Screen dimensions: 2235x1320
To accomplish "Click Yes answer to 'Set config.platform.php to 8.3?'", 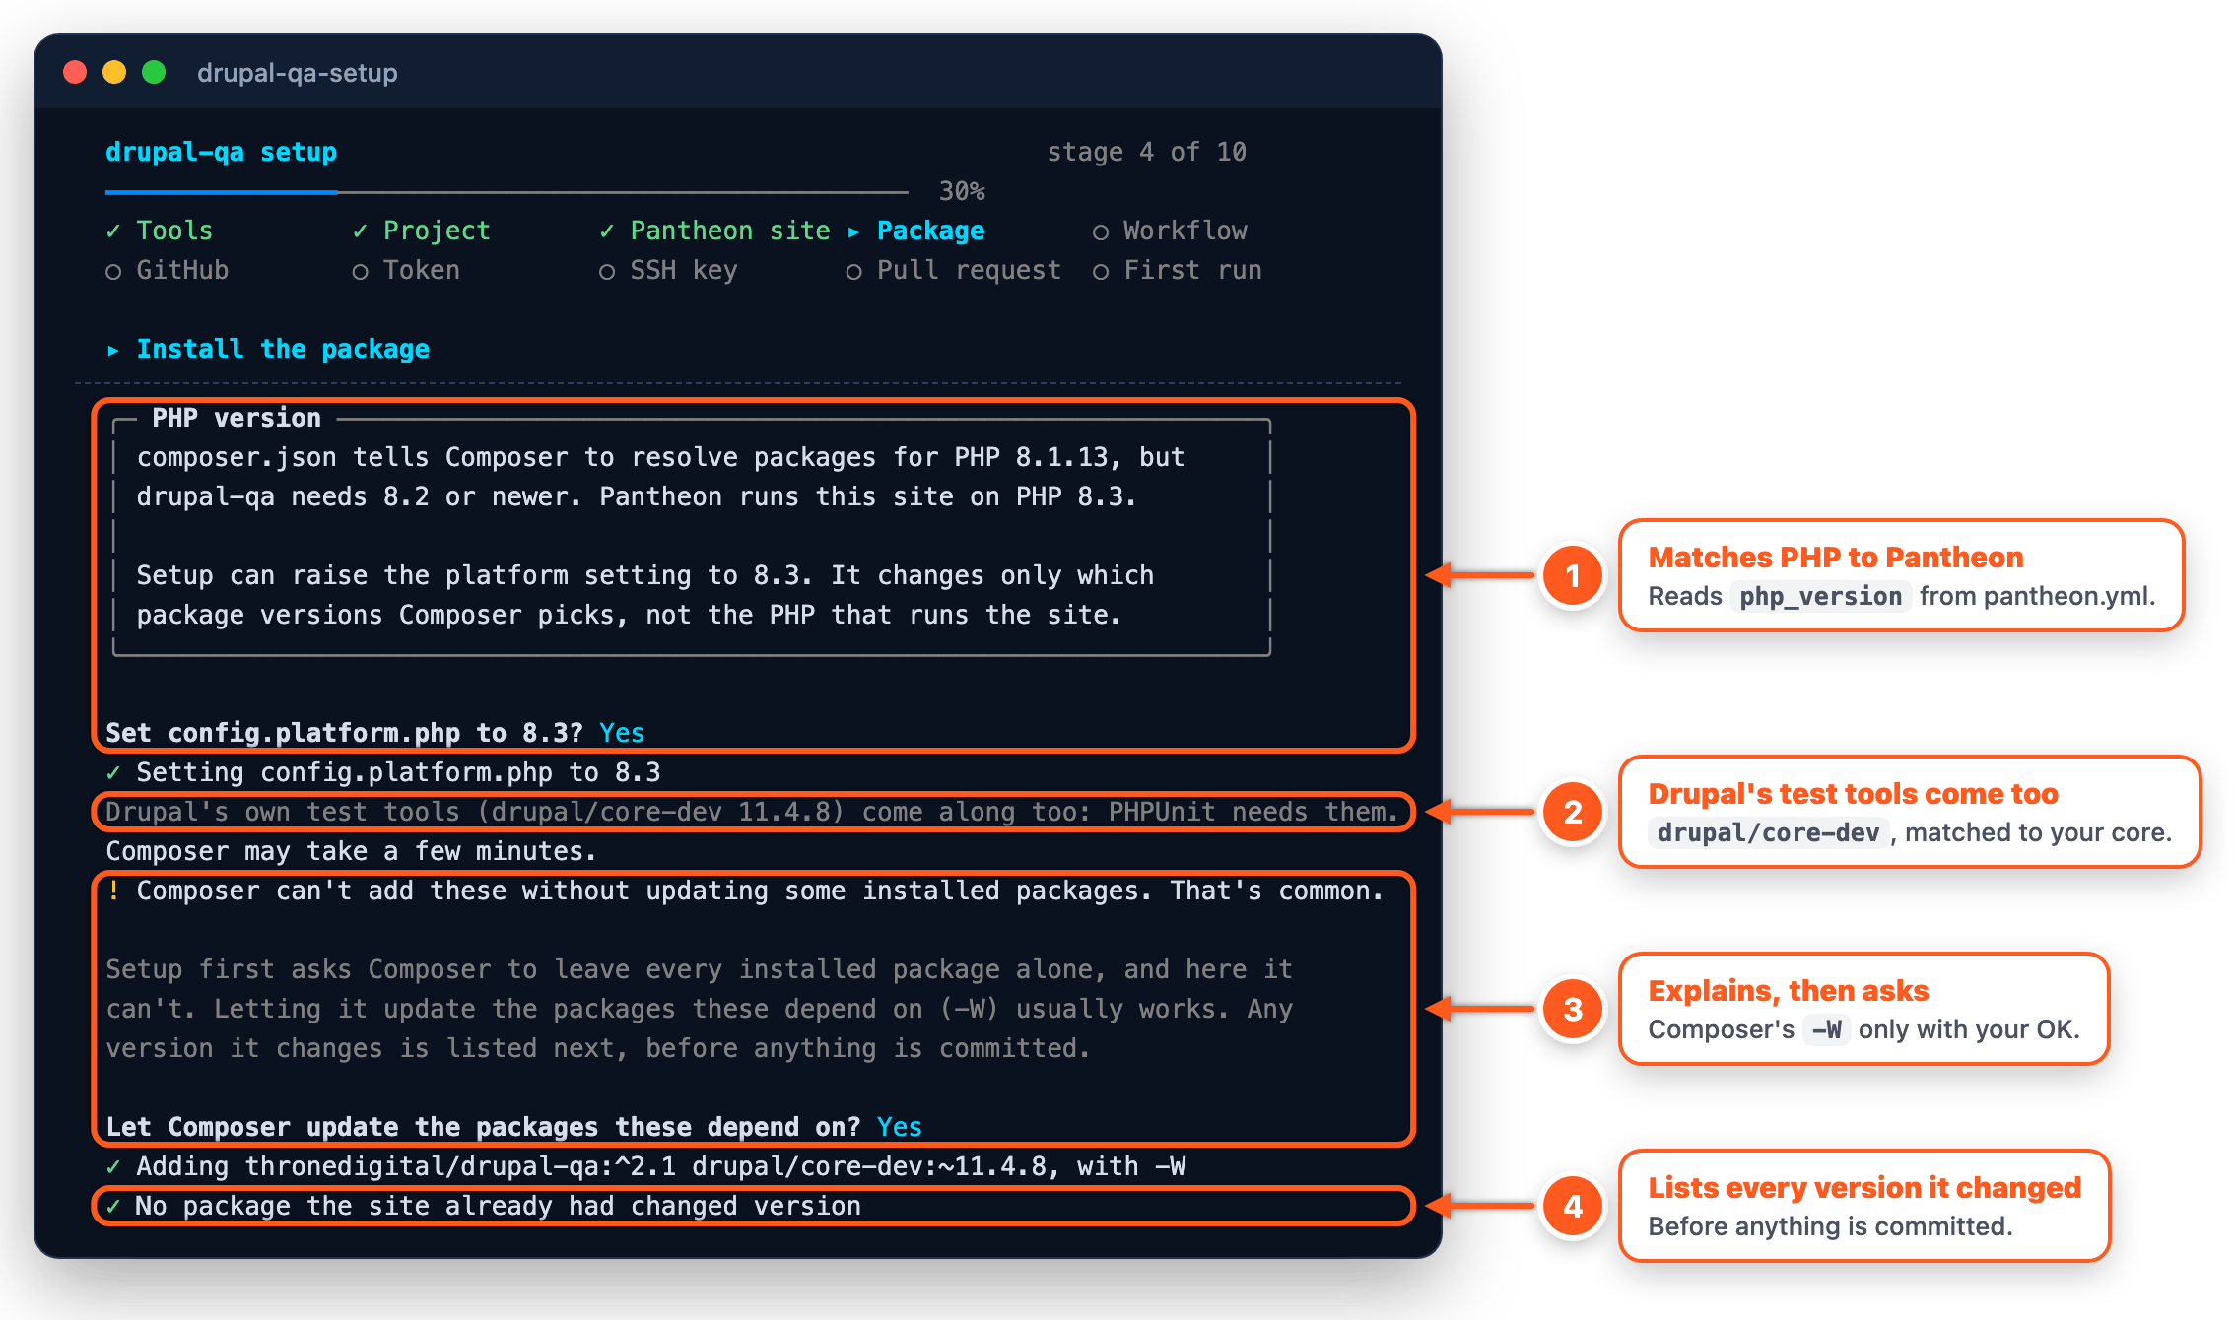I will [622, 733].
